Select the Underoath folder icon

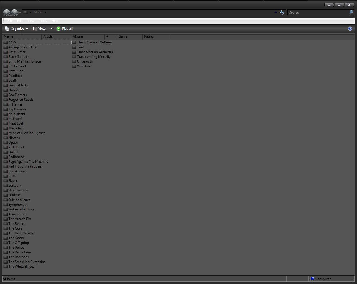(74, 61)
